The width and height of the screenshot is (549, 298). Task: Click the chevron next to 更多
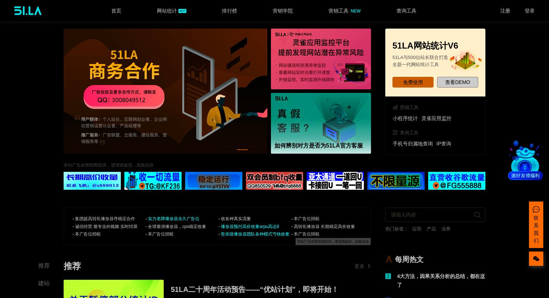(369, 266)
